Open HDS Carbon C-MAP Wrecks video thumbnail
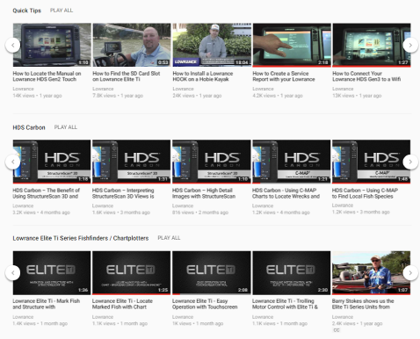 [292, 162]
